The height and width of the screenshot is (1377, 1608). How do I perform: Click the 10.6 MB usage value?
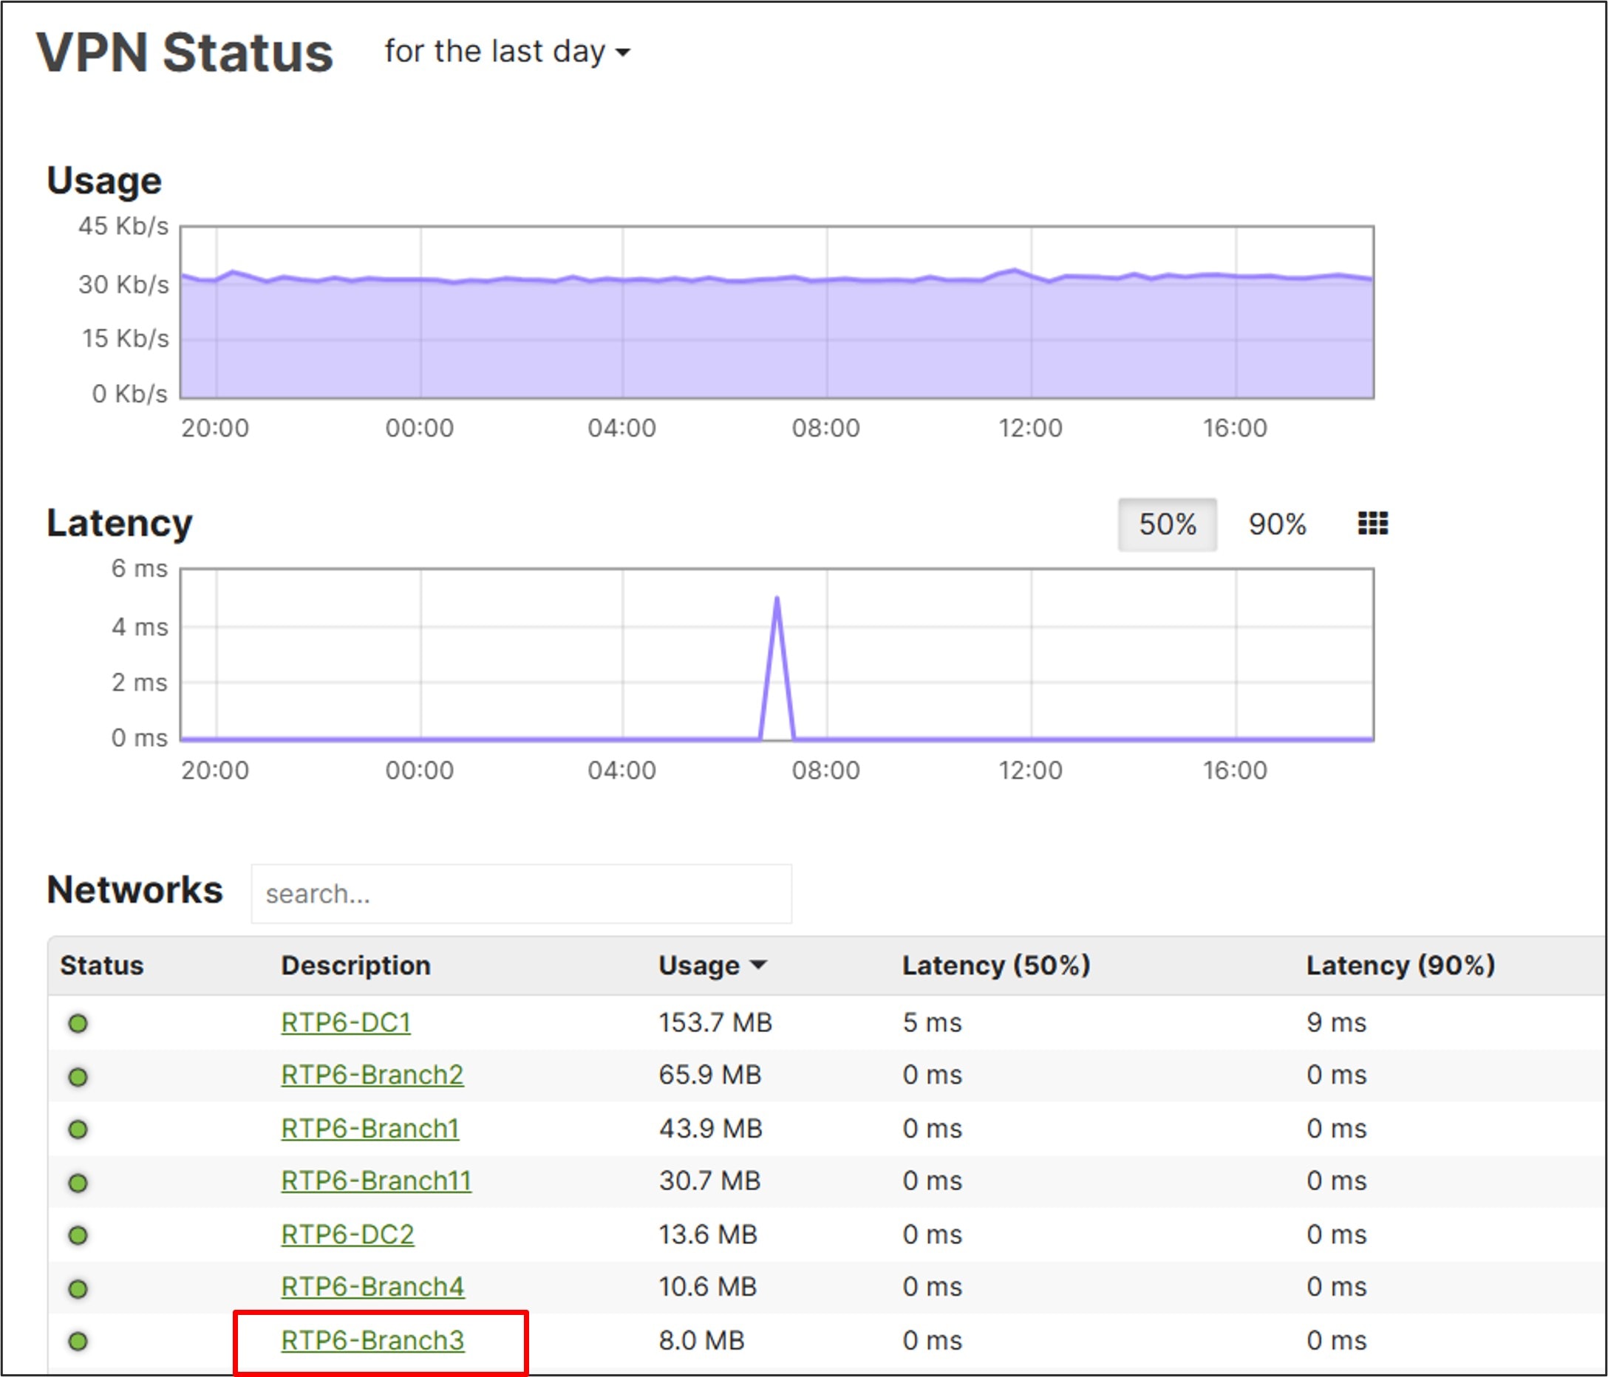coord(708,1286)
